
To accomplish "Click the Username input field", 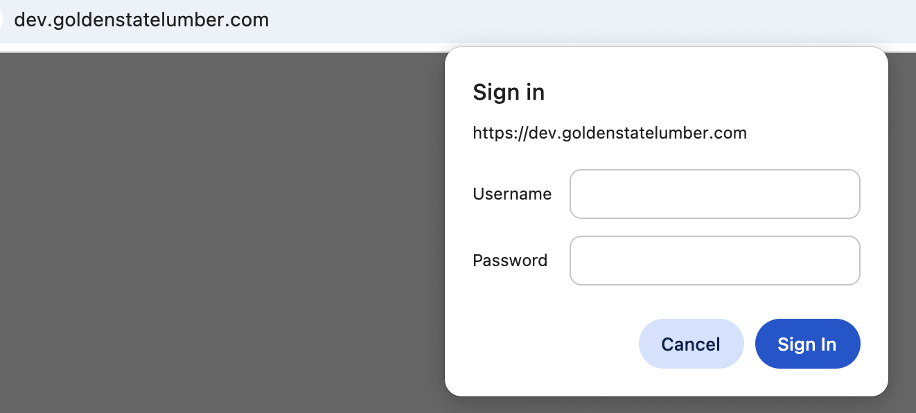I will (x=714, y=194).
